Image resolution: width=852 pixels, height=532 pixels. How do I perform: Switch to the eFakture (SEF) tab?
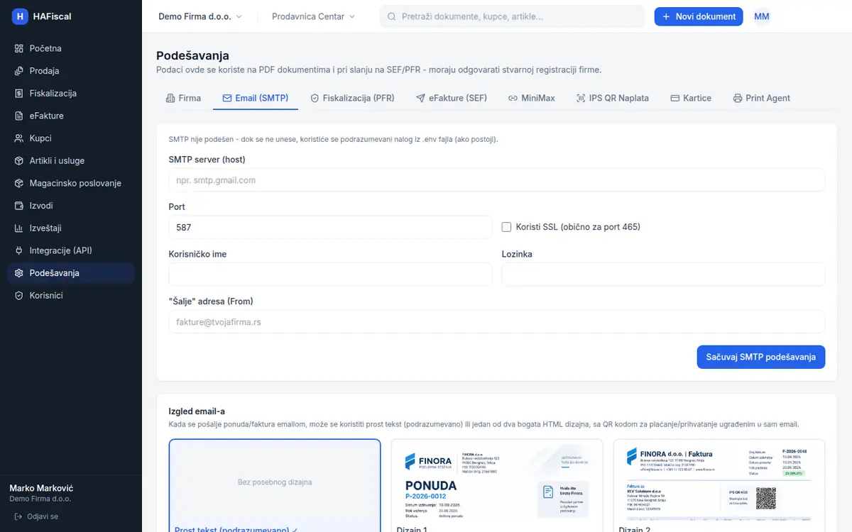(452, 99)
